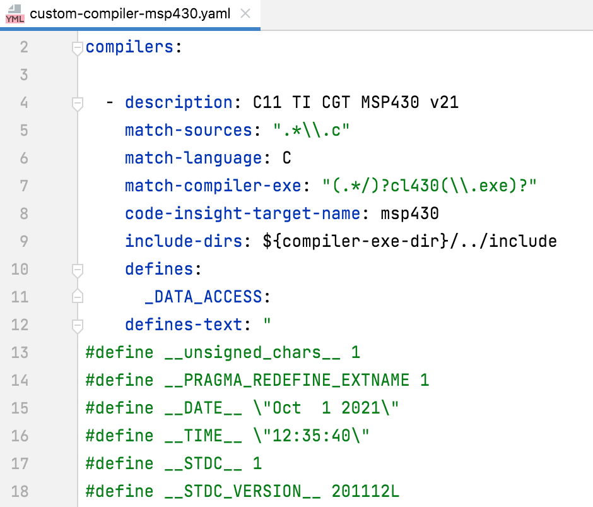Collapse the defines block on line 10
Viewport: 593px width, 507px height.
point(77,268)
